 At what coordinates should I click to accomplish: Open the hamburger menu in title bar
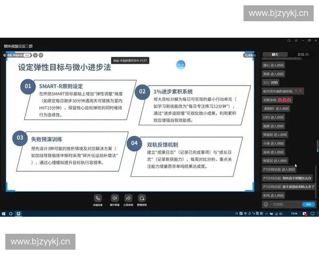click(x=296, y=41)
